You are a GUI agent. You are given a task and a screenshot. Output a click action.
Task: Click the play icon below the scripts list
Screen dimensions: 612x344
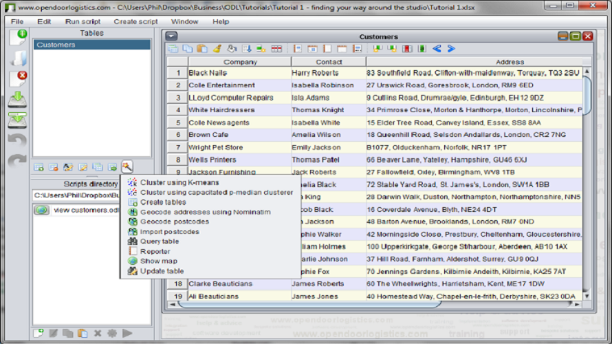tap(127, 334)
